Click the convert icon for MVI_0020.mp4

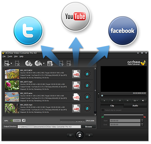pyautogui.click(x=87, y=108)
